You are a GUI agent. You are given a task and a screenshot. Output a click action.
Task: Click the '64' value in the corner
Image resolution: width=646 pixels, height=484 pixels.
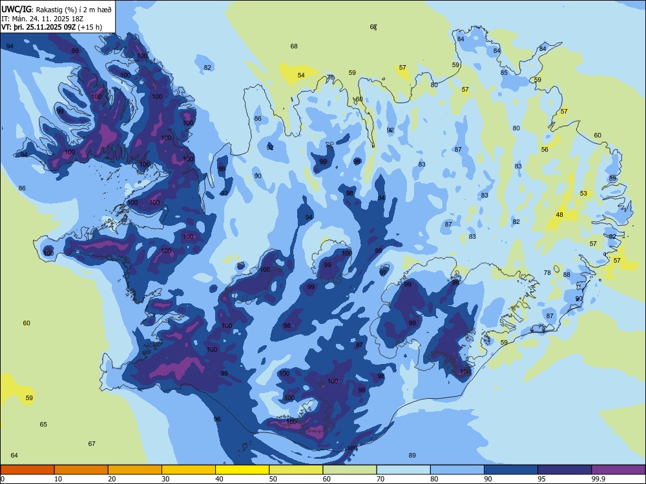click(x=14, y=455)
